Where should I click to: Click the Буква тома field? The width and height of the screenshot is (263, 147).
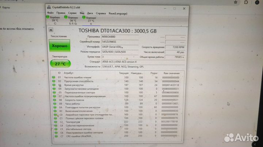(x=120, y=57)
